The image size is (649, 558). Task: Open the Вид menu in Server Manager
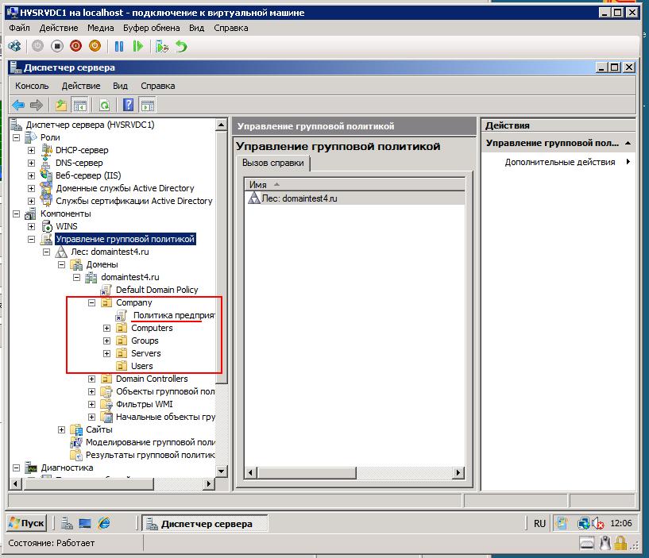click(x=120, y=86)
